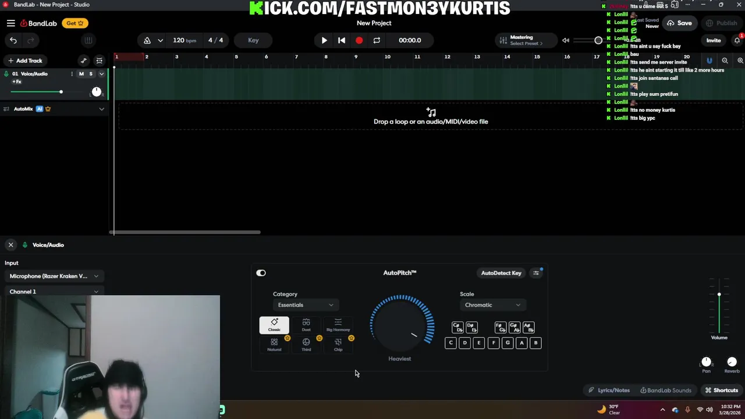Open the Scale Chromatic dropdown

pos(492,305)
